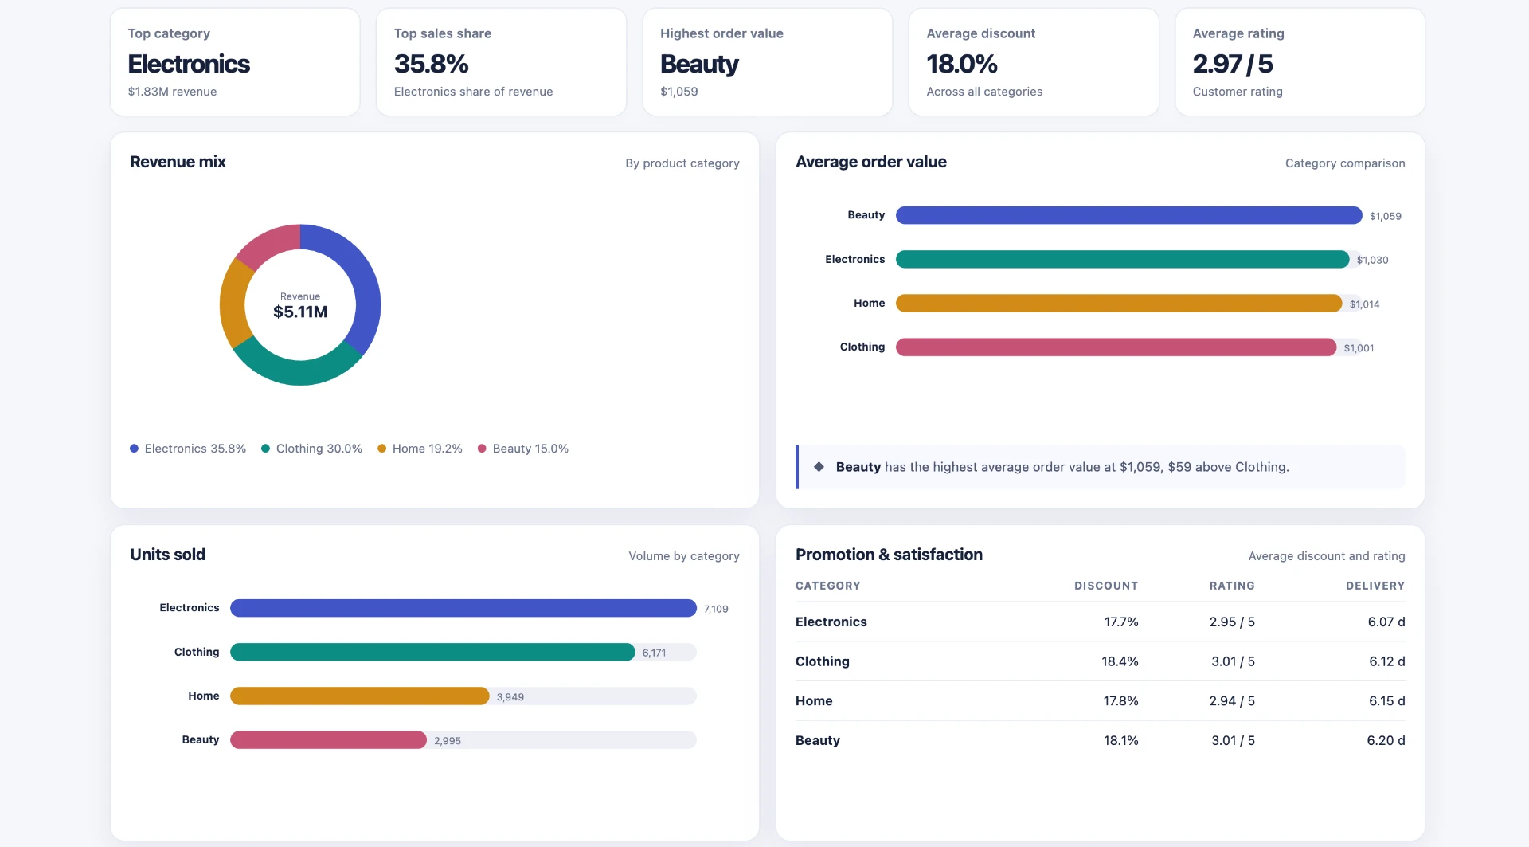This screenshot has height=847, width=1529.
Task: Click the Units sold heading
Action: coord(167,555)
